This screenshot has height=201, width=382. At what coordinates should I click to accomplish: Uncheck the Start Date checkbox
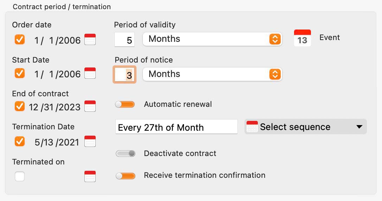click(19, 73)
